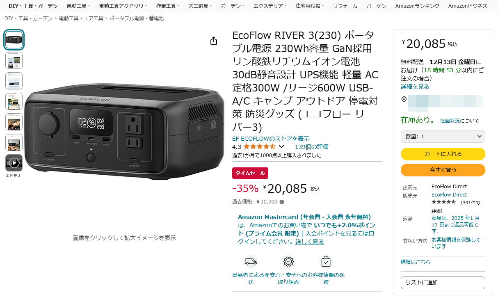The image size is (498, 297).
Task: Open the バーゲン menu item
Action: [376, 6]
